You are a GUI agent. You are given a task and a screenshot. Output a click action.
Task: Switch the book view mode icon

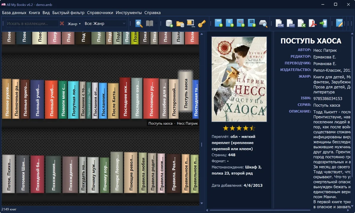click(150, 23)
